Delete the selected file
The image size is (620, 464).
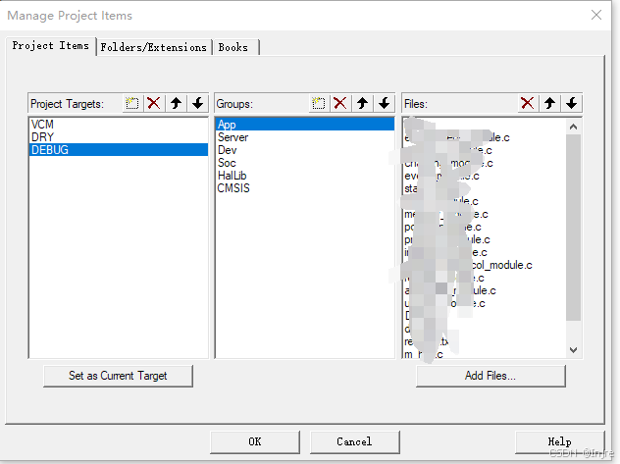(528, 104)
